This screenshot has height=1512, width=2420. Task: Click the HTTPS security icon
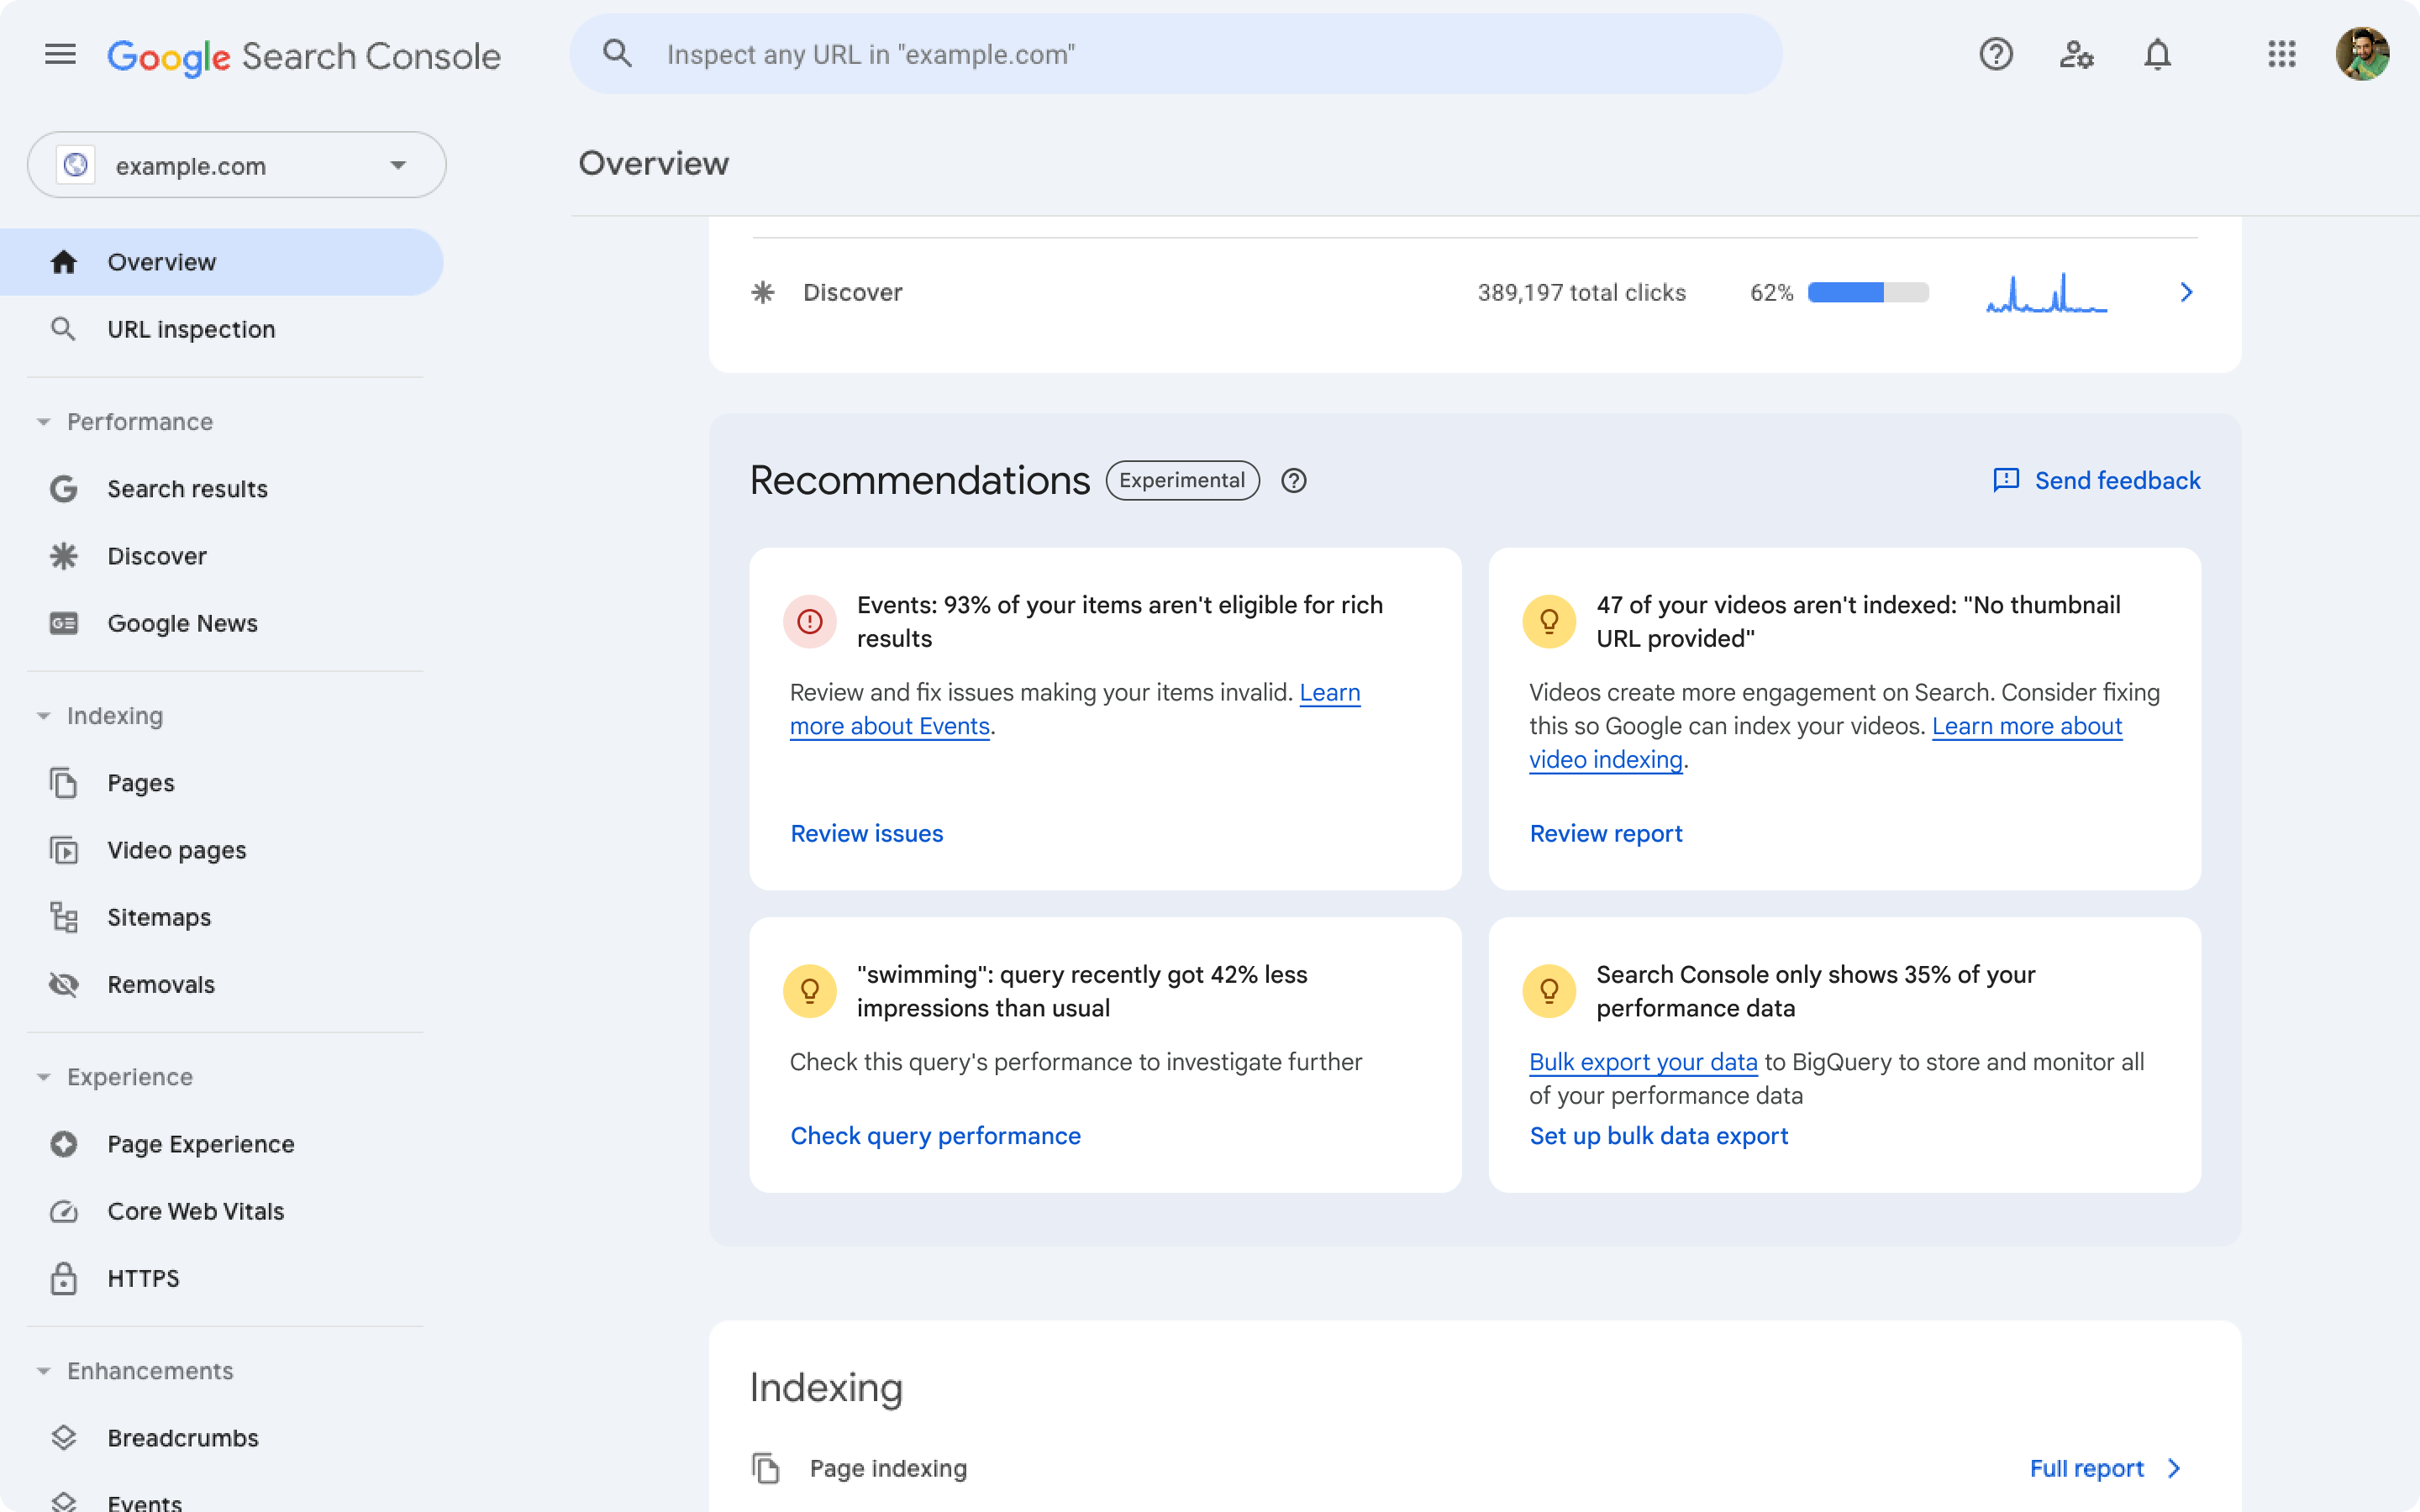point(61,1277)
